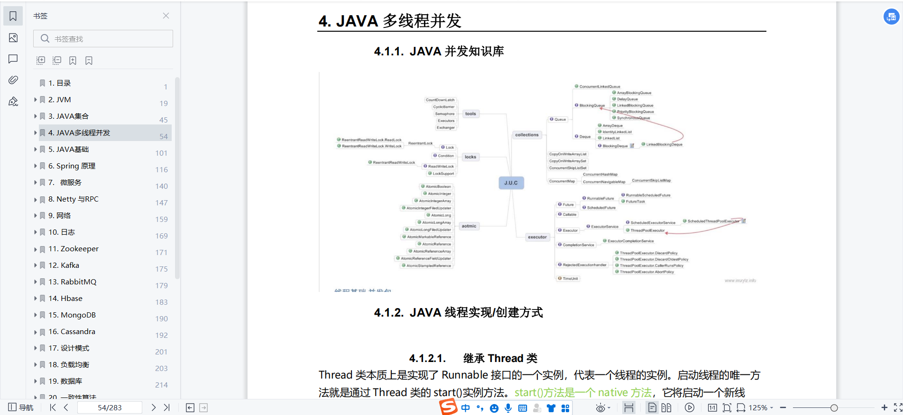This screenshot has width=903, height=415.
Task: Toggle Sogou punctuation mode icon
Action: pyautogui.click(x=480, y=408)
